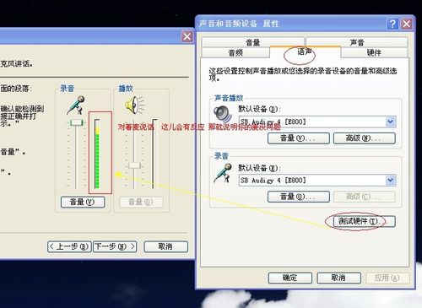This screenshot has width=422, height=308.
Task: Confirm with the 确定 button
Action: tap(290, 278)
